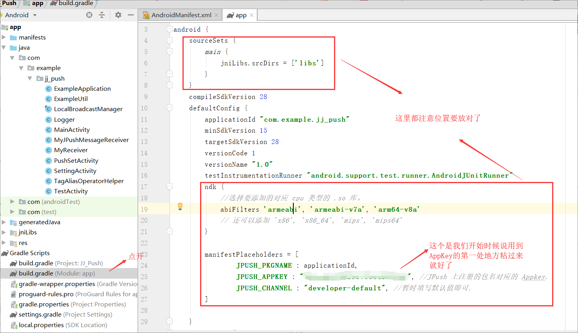
Task: Expand the jniLibs node
Action: coord(4,232)
